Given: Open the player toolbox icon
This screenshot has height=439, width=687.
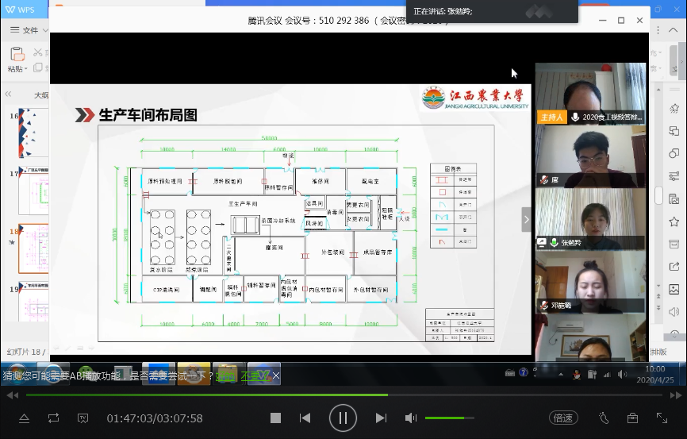Looking at the screenshot, I should [632, 418].
